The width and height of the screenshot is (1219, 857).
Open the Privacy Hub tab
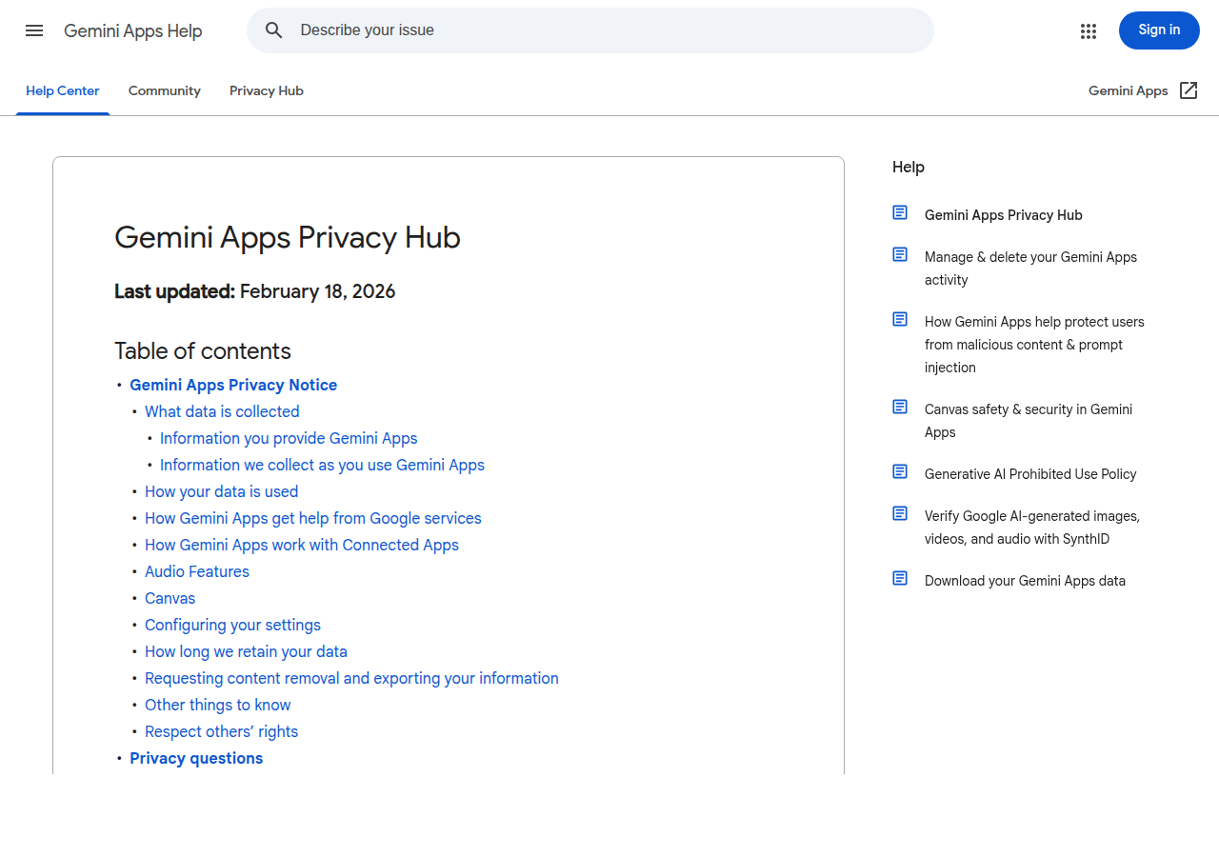pos(267,90)
